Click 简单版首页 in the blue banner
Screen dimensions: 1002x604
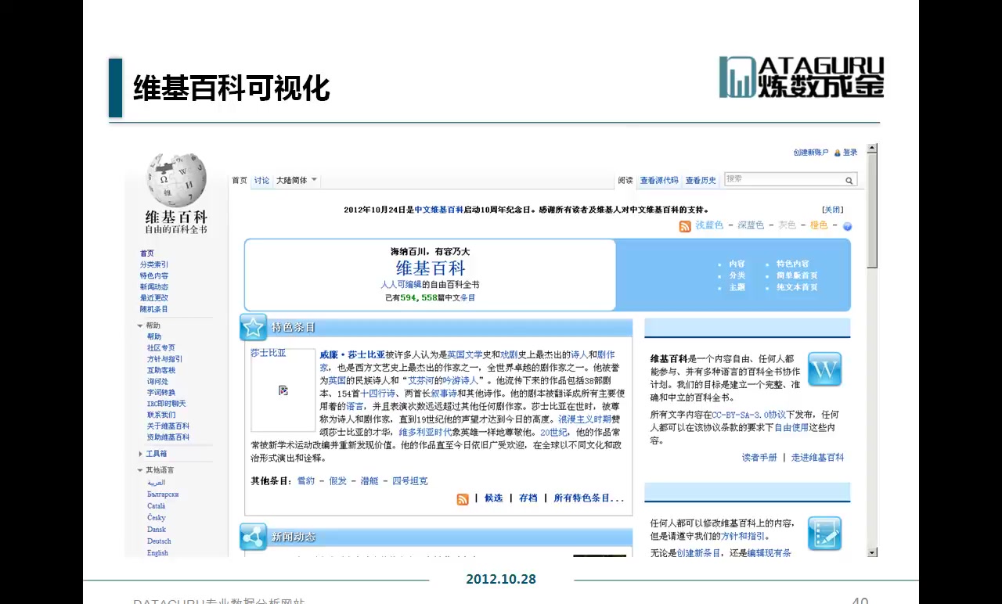click(797, 275)
